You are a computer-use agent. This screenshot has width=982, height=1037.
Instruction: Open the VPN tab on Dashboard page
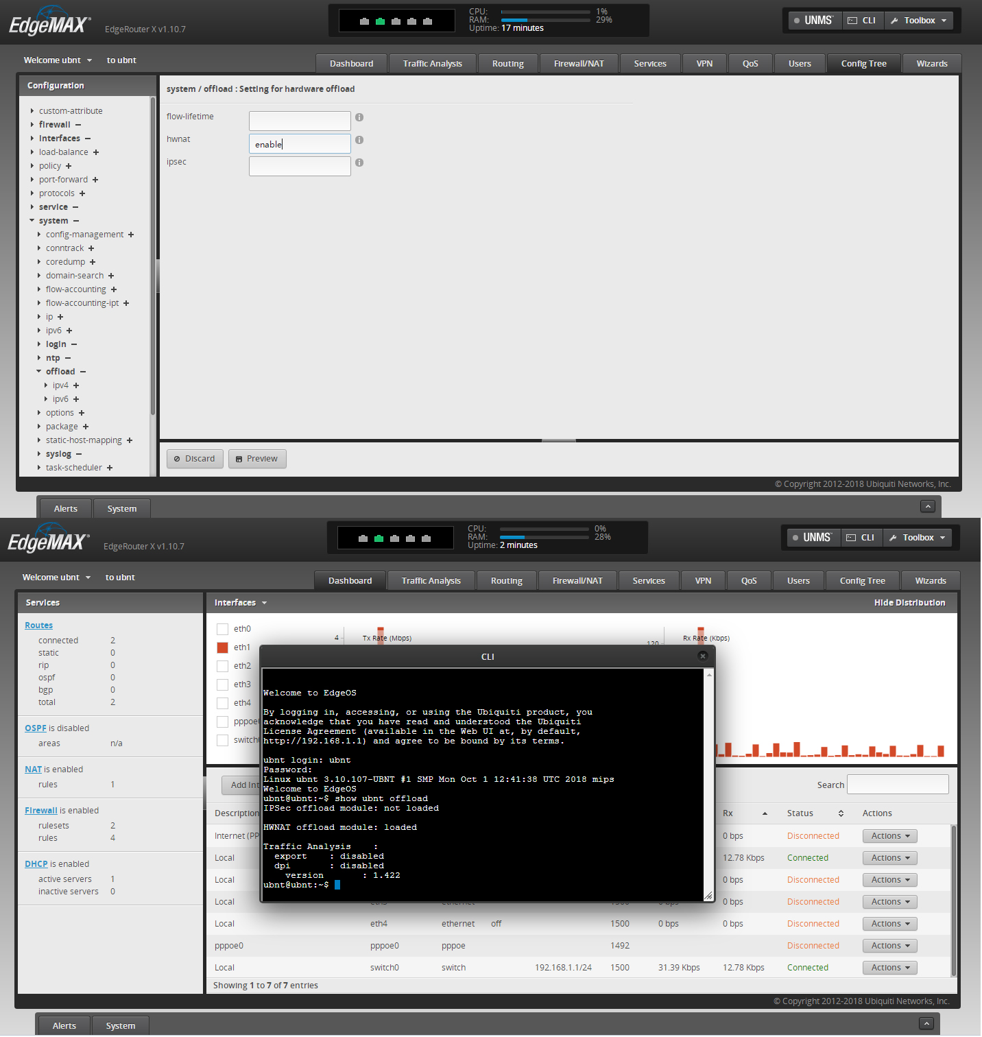(703, 581)
